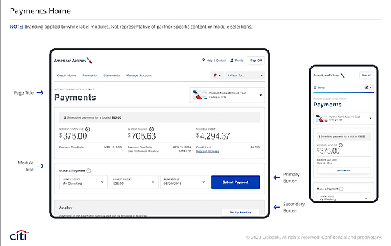Click info icon beside Current Balance
The height and width of the screenshot is (246, 391).
pyautogui.click(x=151, y=129)
